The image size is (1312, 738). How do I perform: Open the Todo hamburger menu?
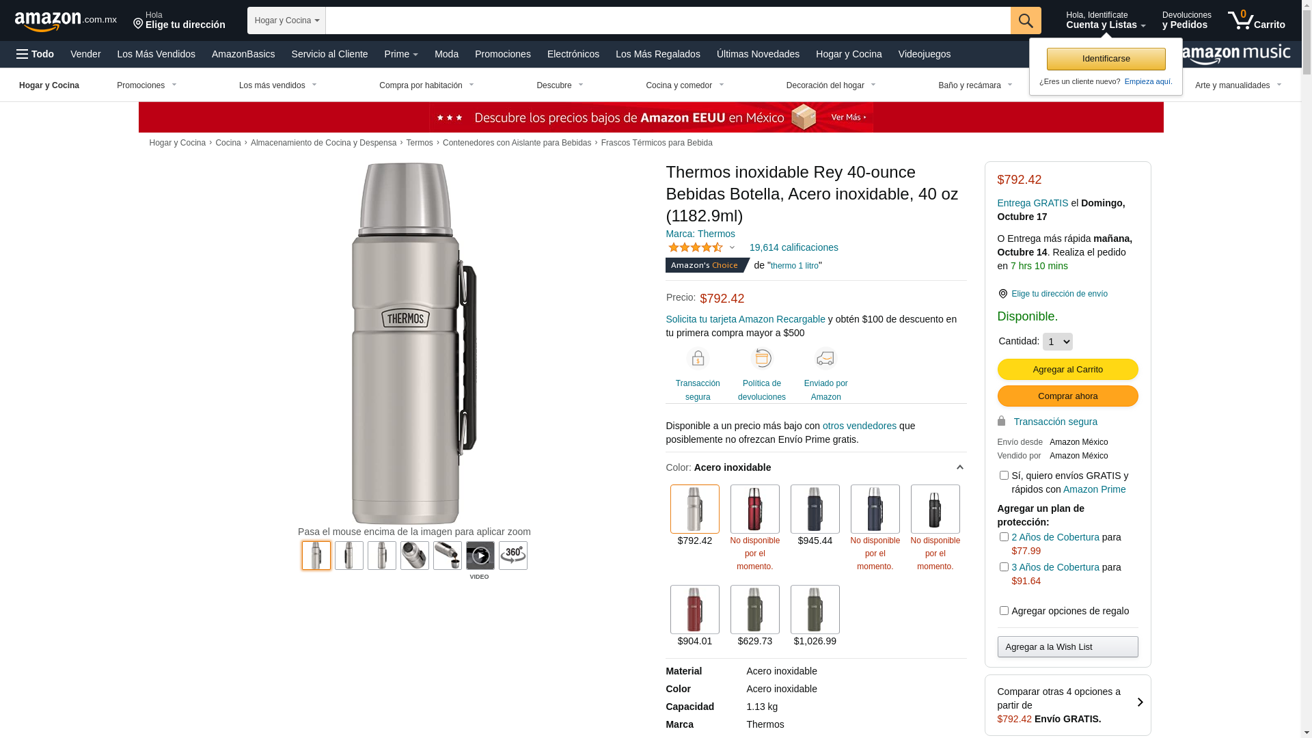pyautogui.click(x=35, y=54)
